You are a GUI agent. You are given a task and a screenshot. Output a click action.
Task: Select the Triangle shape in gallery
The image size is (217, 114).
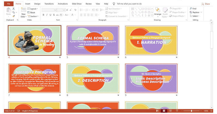132,12
